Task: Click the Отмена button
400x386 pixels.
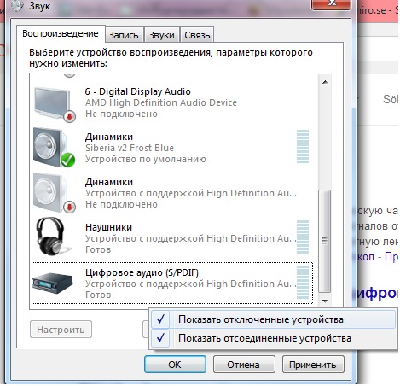Action: coord(244,365)
